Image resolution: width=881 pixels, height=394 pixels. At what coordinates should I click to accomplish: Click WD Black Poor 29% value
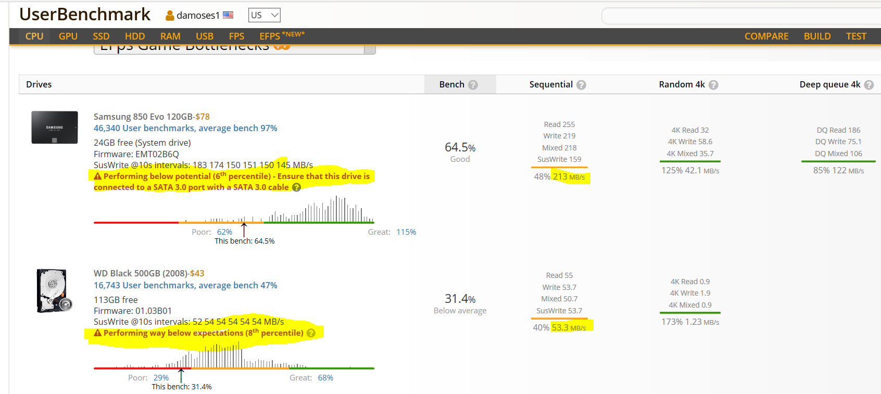[x=161, y=378]
